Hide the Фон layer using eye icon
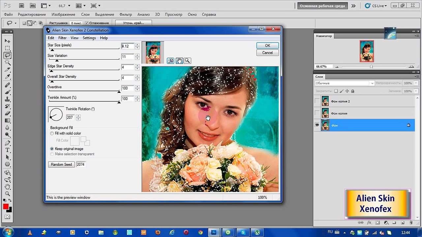 (x=317, y=125)
